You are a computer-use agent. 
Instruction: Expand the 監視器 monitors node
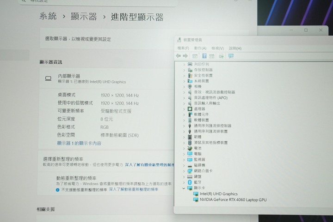tap(184, 160)
